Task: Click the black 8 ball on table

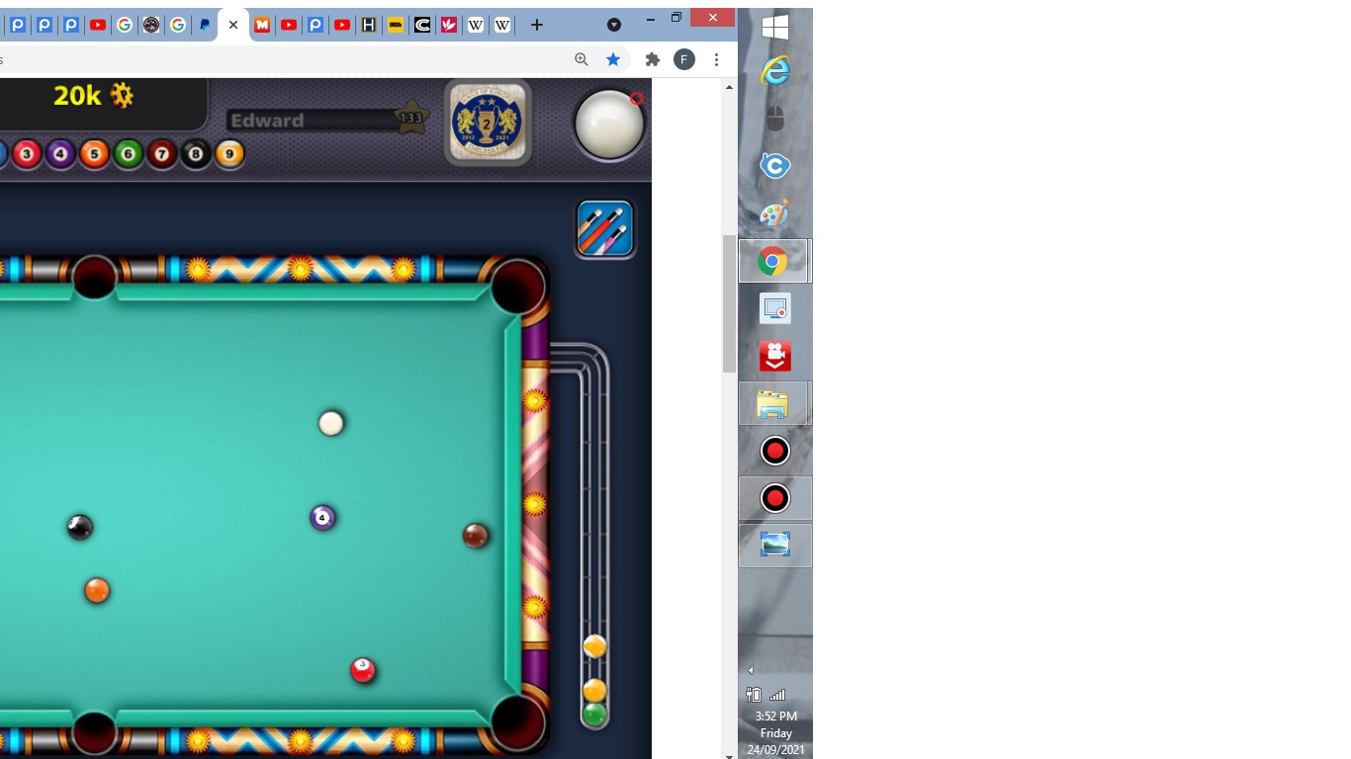Action: 80,527
